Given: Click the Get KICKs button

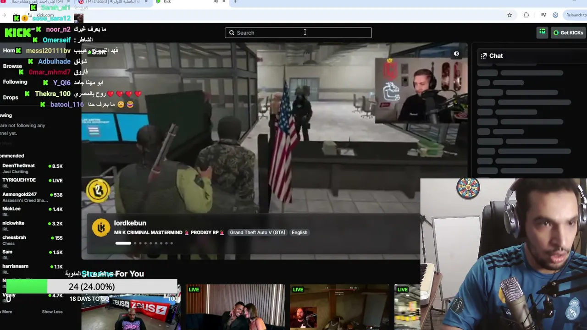Looking at the screenshot, I should tap(568, 33).
